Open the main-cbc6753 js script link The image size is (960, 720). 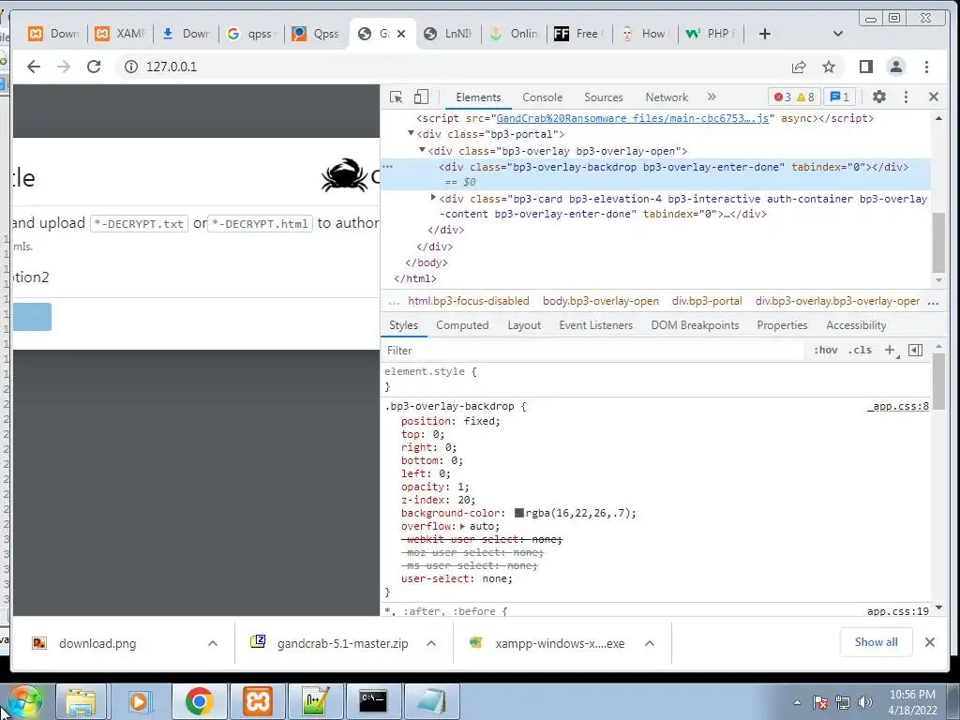click(632, 118)
